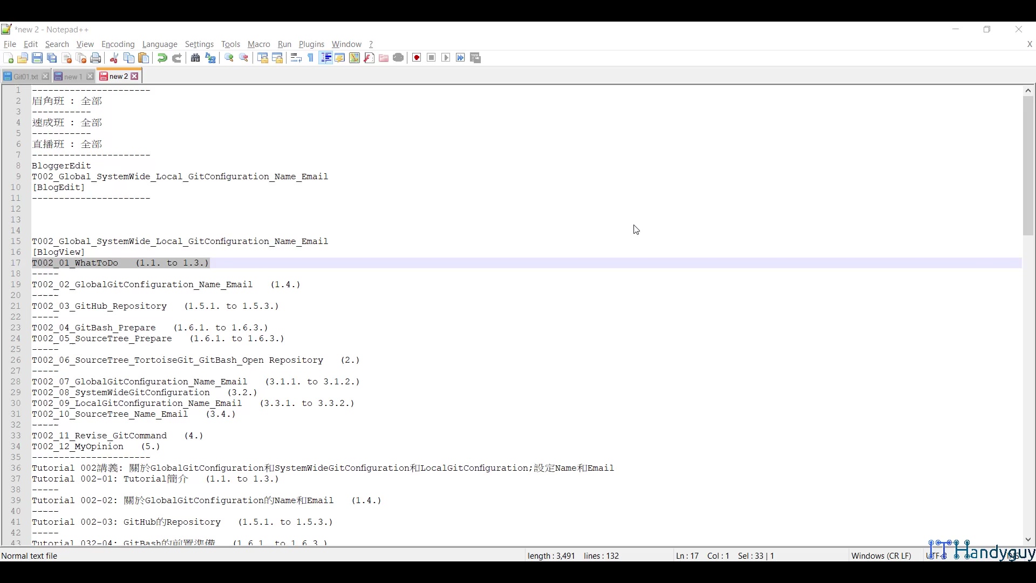Open the Language menu
Image resolution: width=1036 pixels, height=583 pixels.
tap(160, 44)
